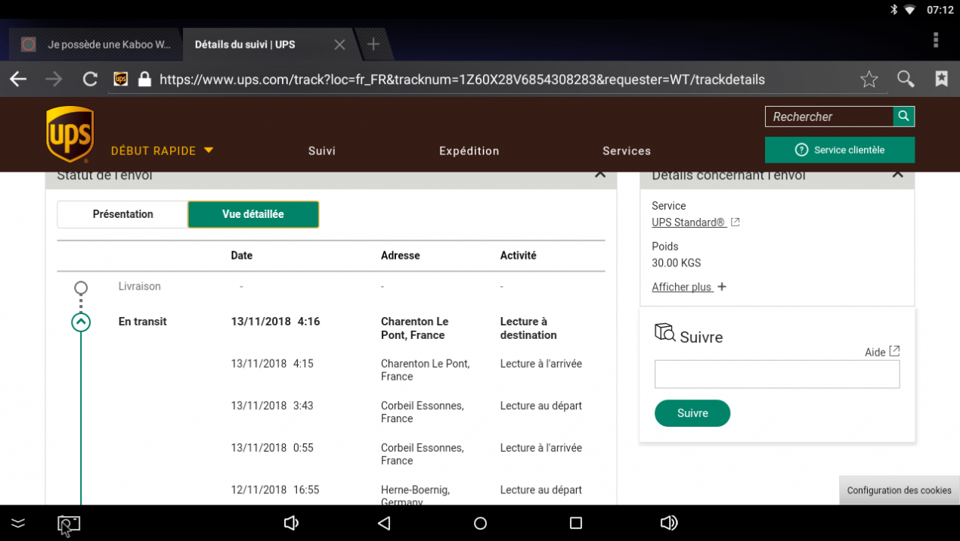This screenshot has width=960, height=541.
Task: Collapse the Statut de l'envoi panel
Action: [600, 175]
